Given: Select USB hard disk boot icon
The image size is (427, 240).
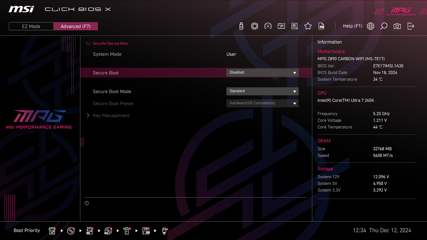Looking at the screenshot, I should click(x=90, y=231).
